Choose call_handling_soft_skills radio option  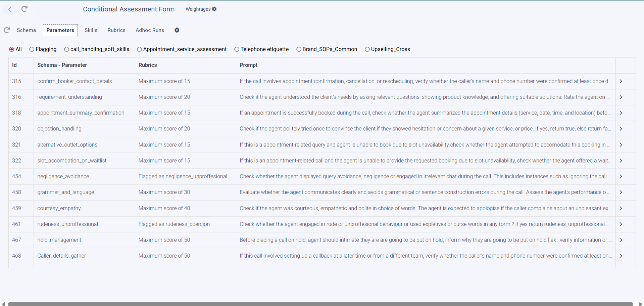66,49
